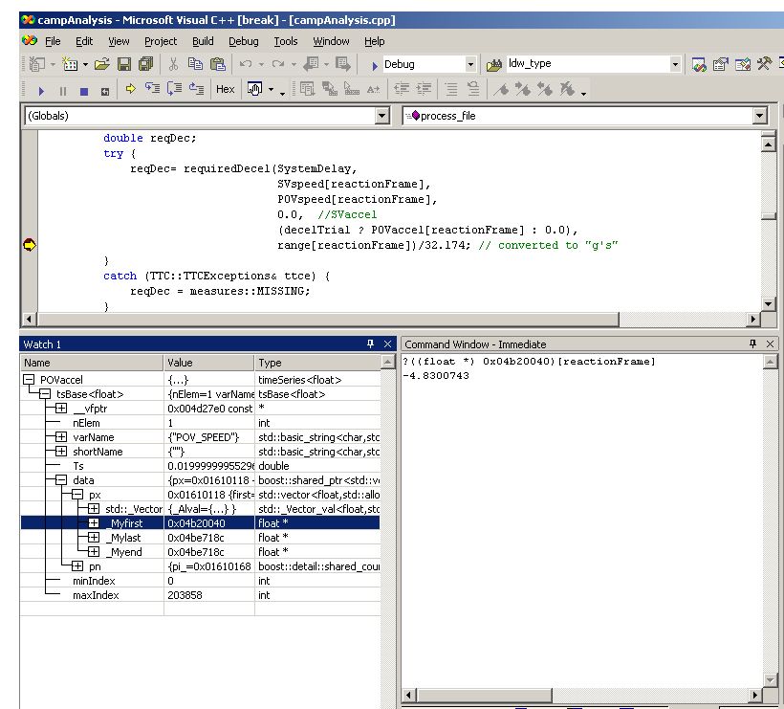Click the code editor horizontal scrollbar thumb
Screen dimensions: 784x709
coord(329,319)
